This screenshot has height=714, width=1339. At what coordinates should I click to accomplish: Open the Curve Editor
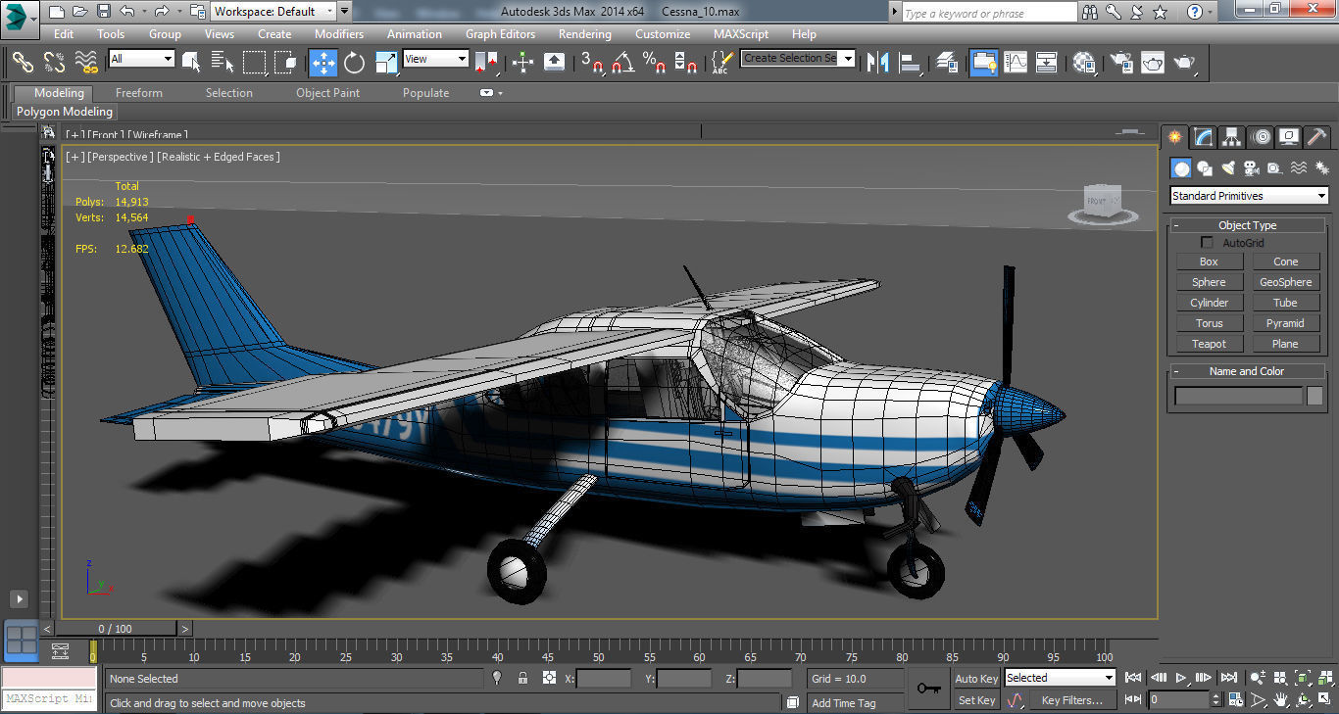tap(1016, 63)
